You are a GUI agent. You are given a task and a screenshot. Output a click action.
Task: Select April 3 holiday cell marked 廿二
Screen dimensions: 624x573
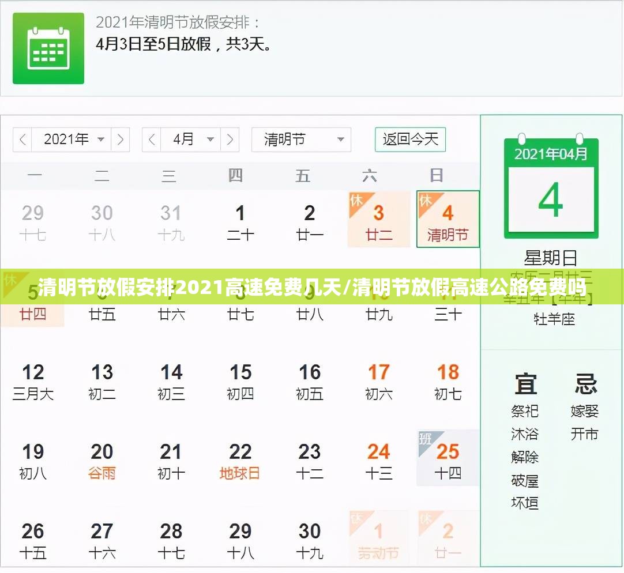click(x=379, y=219)
